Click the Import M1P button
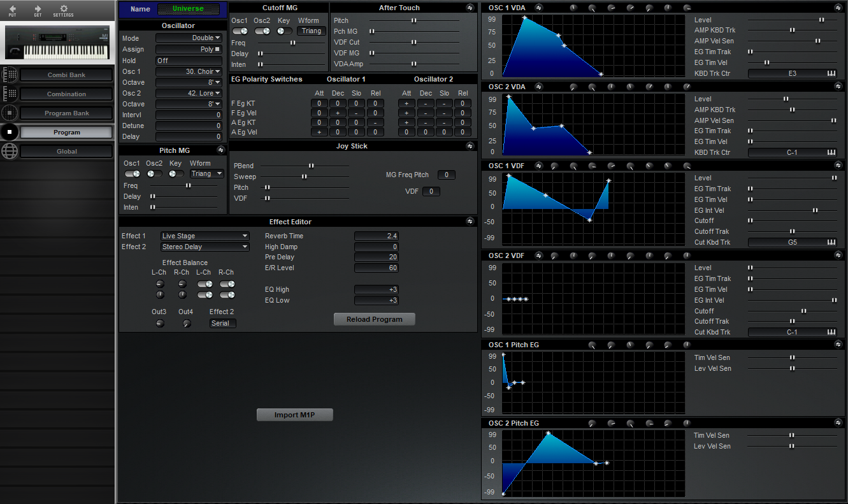The image size is (848, 504). [294, 415]
